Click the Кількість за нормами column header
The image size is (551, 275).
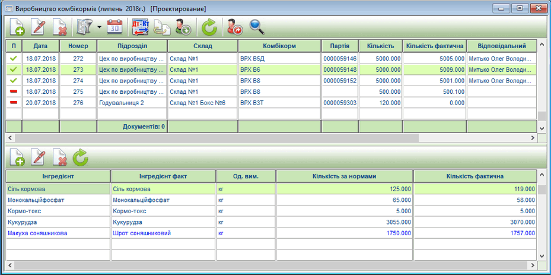click(x=344, y=176)
